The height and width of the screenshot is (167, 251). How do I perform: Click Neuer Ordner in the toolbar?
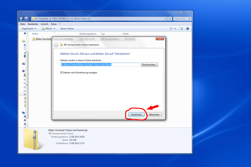pyautogui.click(x=67, y=29)
